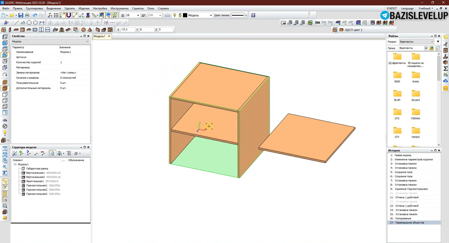Toggle the grid snap button

[56, 15]
